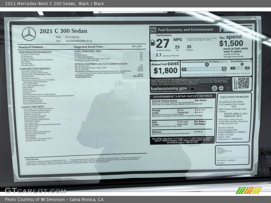Click the fuel pump icon beside 27 MPG

(153, 43)
